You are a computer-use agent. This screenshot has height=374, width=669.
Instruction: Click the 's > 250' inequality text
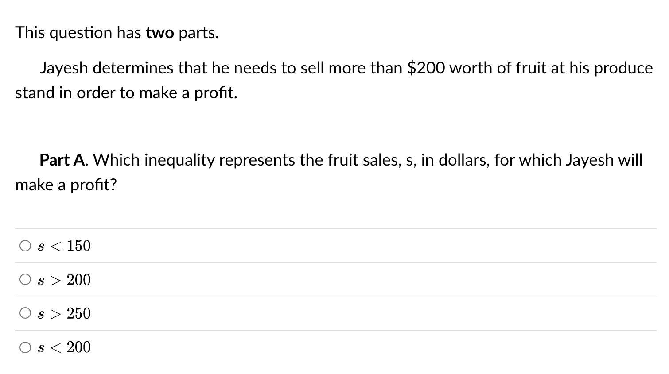[x=64, y=313]
